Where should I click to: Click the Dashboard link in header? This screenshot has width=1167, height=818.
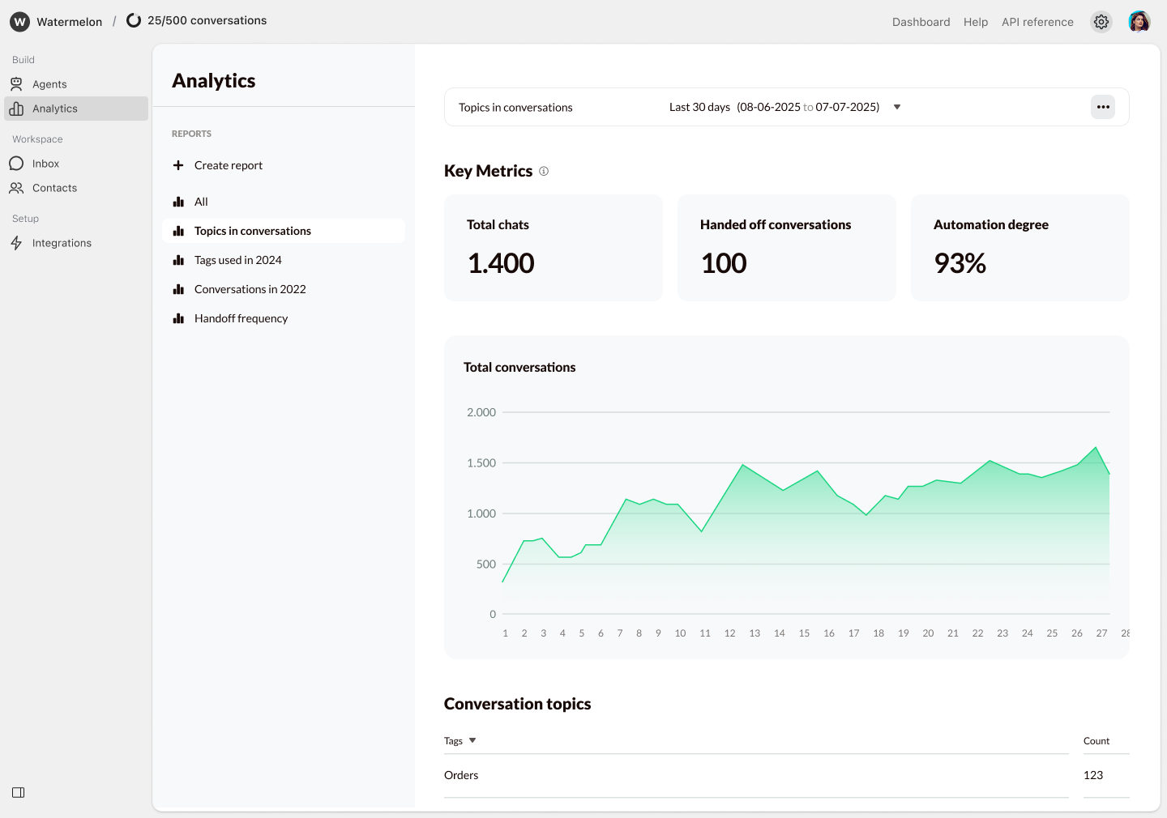[x=921, y=22]
